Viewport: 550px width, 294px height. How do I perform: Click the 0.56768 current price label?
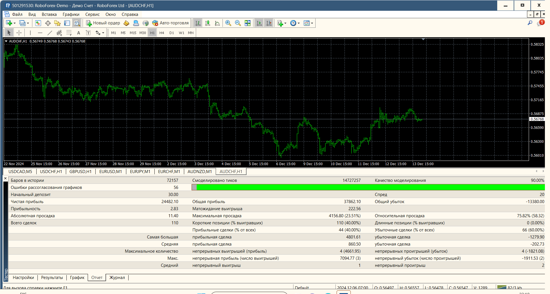click(537, 119)
